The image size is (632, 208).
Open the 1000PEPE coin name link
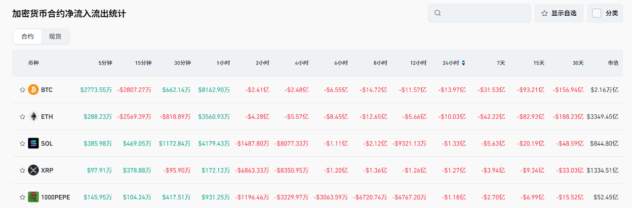55,197
